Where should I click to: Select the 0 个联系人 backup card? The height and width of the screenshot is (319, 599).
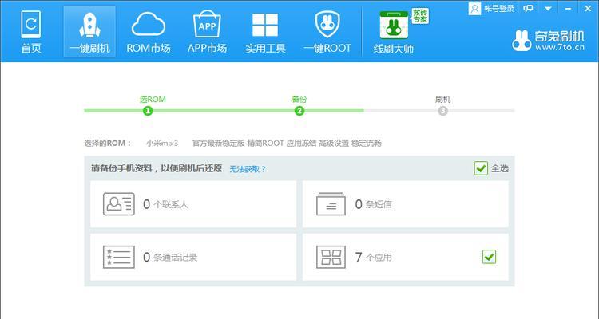point(193,204)
